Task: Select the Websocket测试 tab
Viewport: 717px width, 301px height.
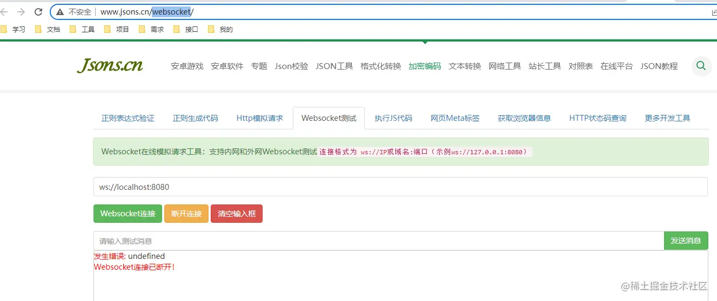Action: pyautogui.click(x=329, y=118)
